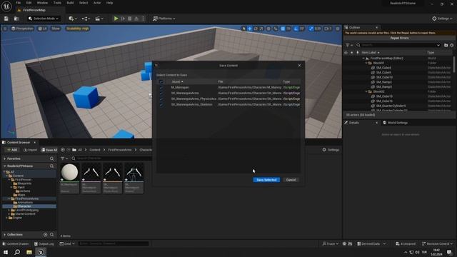Open the Build menu
Image resolution: width=457 pixels, height=257 pixels.
click(x=70, y=3)
